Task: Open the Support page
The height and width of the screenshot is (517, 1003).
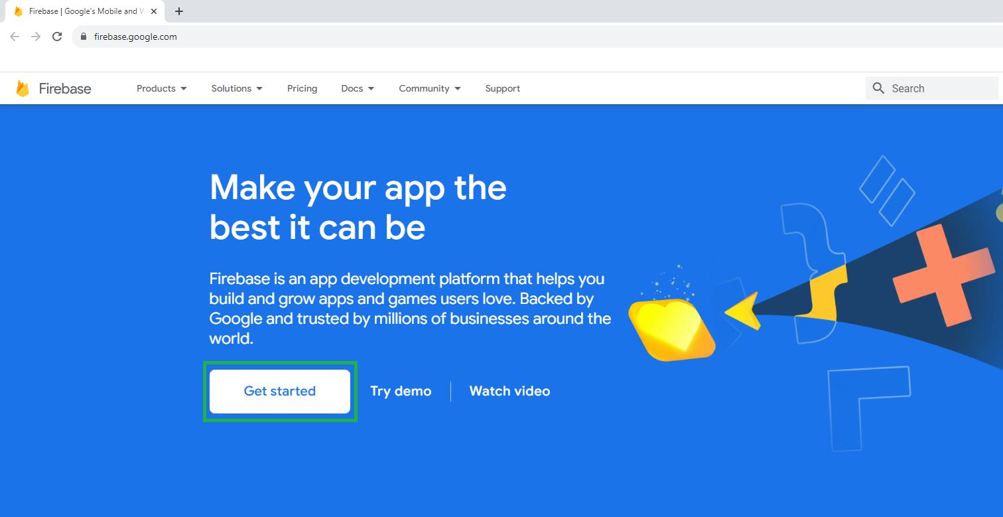Action: coord(503,88)
